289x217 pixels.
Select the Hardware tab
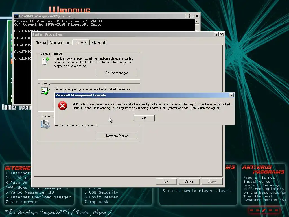pos(81,42)
